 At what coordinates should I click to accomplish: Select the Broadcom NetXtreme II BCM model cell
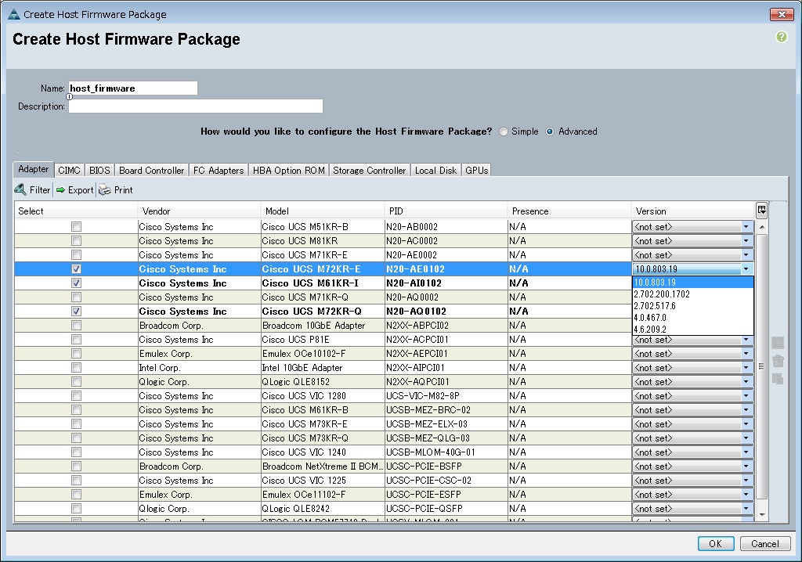coord(322,467)
